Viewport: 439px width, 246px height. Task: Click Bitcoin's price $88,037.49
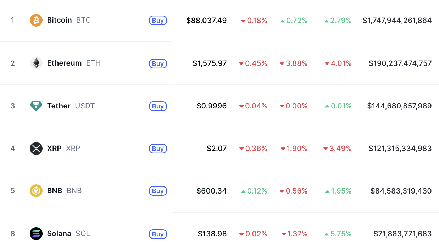point(206,21)
